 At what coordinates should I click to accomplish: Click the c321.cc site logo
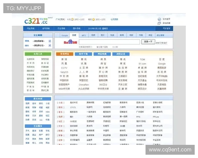(36, 21)
